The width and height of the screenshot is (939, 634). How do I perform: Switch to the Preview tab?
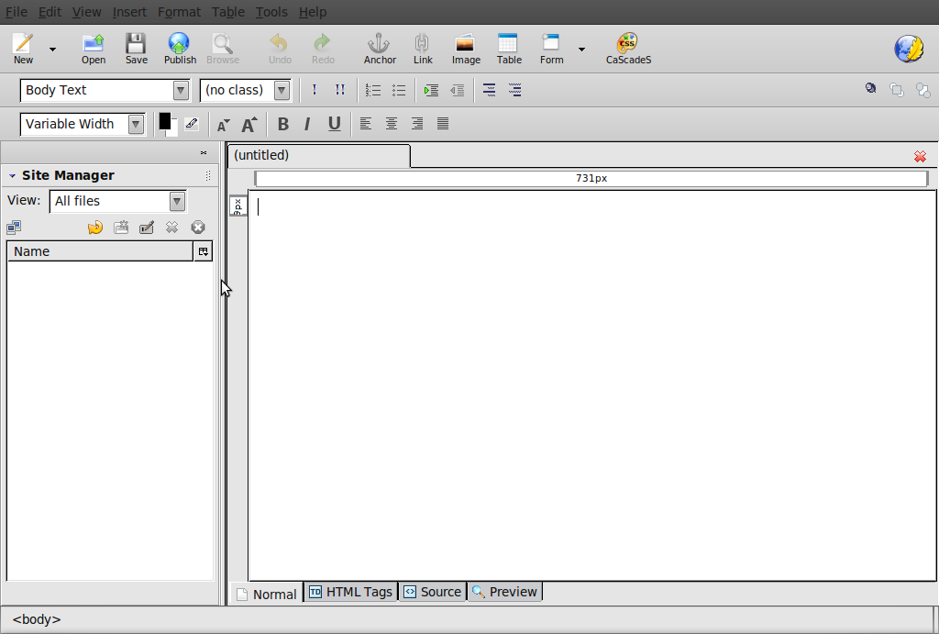click(504, 592)
